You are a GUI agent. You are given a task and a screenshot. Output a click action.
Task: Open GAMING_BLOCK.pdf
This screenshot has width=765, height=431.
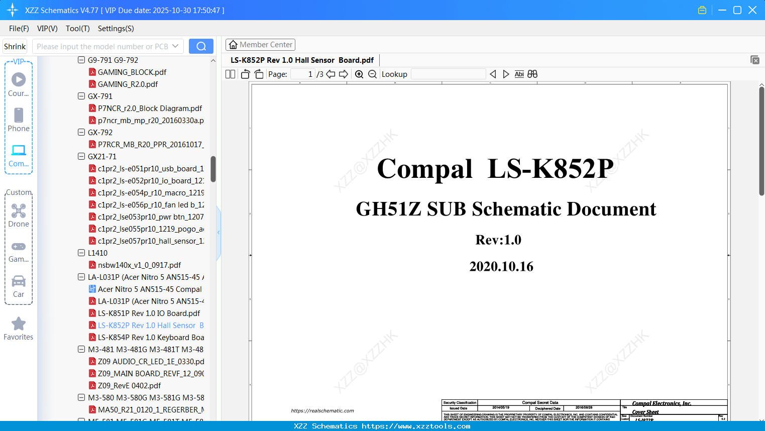[x=132, y=72]
